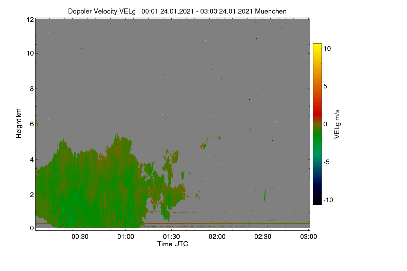Click the colorbar value label -10

pos(328,200)
